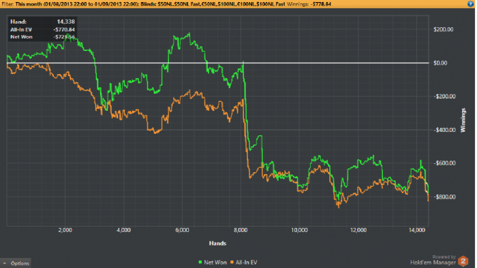Click the Winnings y-axis title
Image resolution: width=477 pixels, height=268 pixels.
(463, 120)
